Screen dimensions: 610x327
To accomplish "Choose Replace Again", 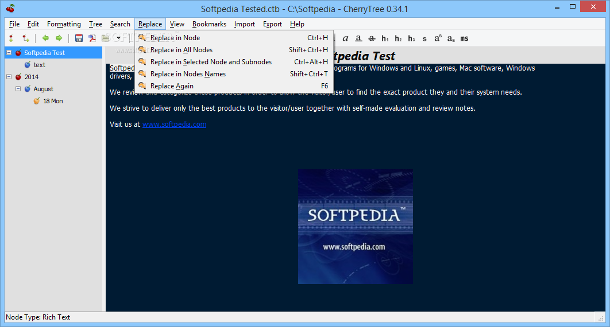I will tap(234, 86).
